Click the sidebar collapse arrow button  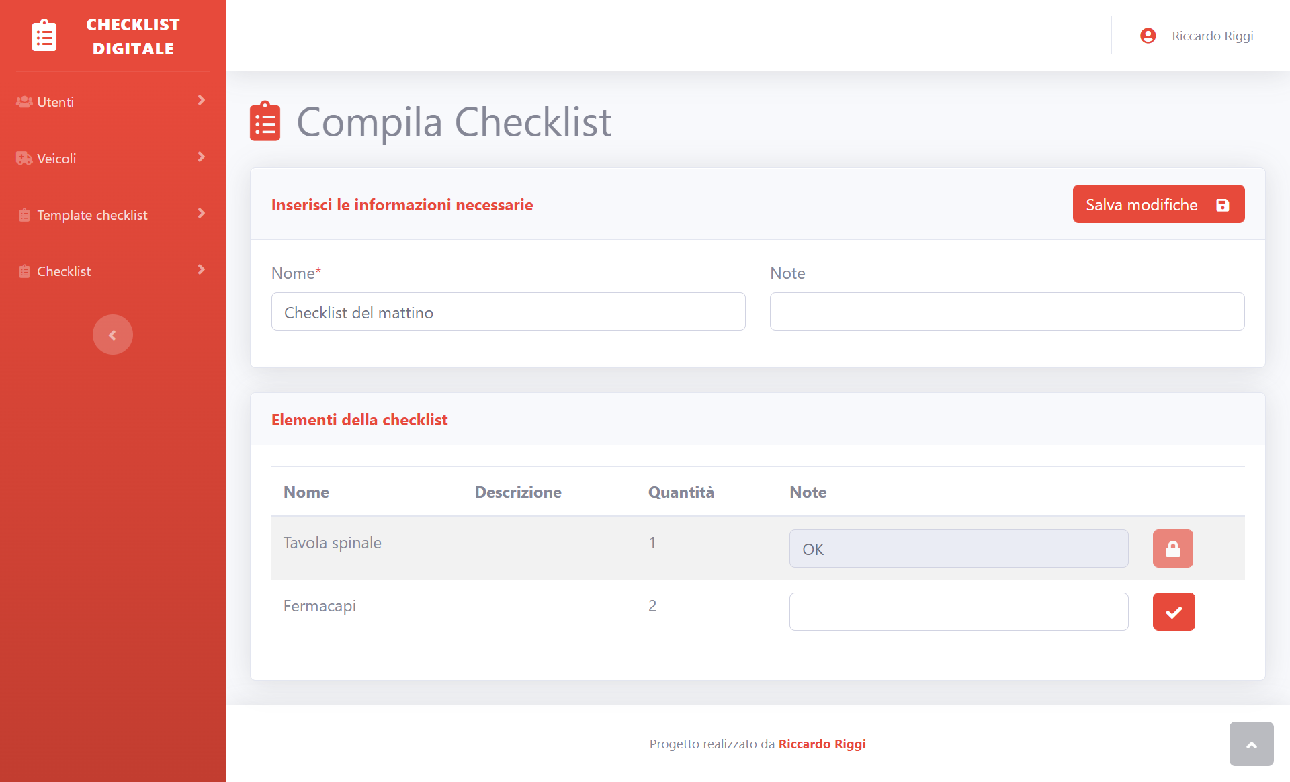(112, 335)
